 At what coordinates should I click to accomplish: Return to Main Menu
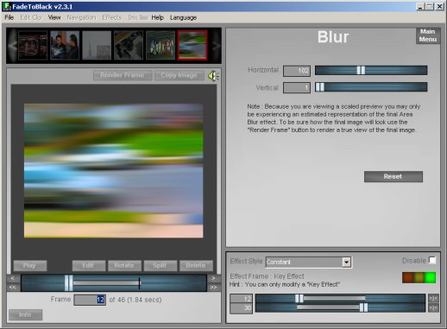pos(428,35)
